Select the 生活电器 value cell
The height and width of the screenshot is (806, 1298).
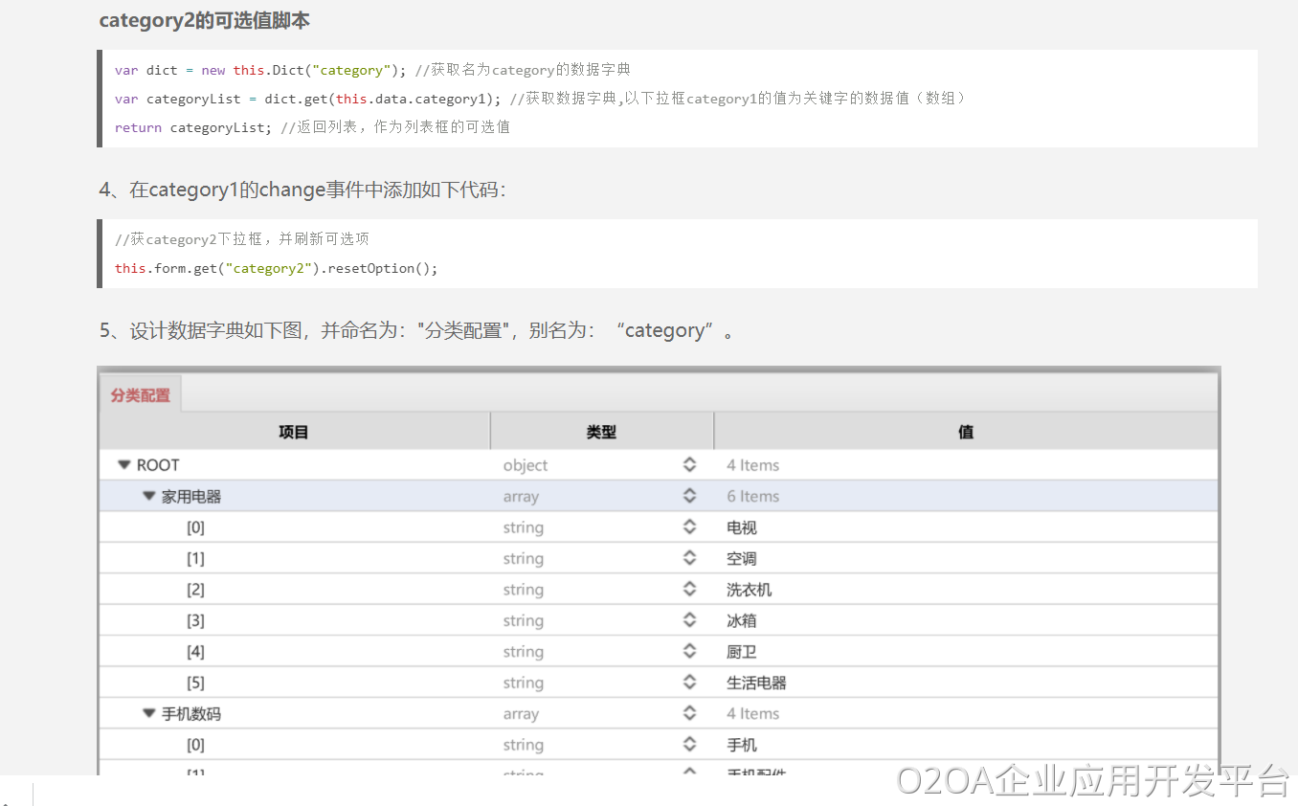756,683
